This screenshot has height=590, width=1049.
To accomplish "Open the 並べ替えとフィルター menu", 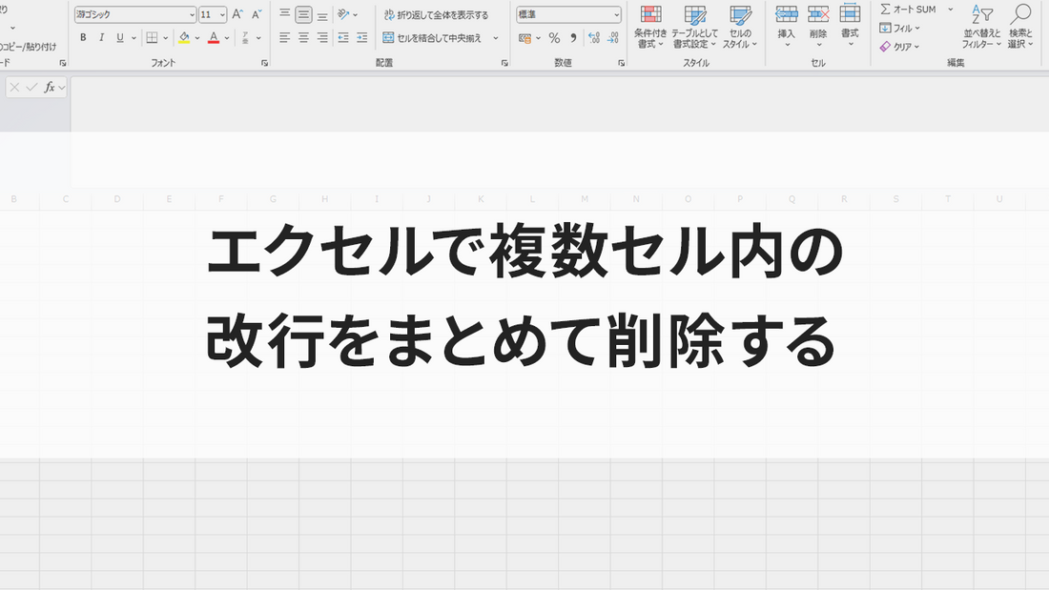I will [982, 27].
